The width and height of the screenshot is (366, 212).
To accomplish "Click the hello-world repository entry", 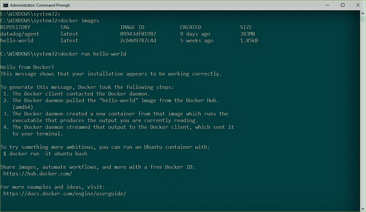I will click(17, 41).
